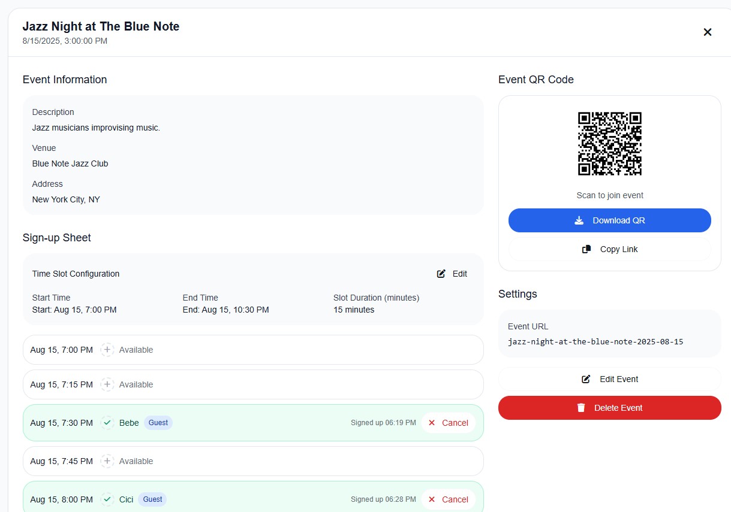Close the Jazz Night event dialog
The width and height of the screenshot is (731, 512).
[x=707, y=32]
